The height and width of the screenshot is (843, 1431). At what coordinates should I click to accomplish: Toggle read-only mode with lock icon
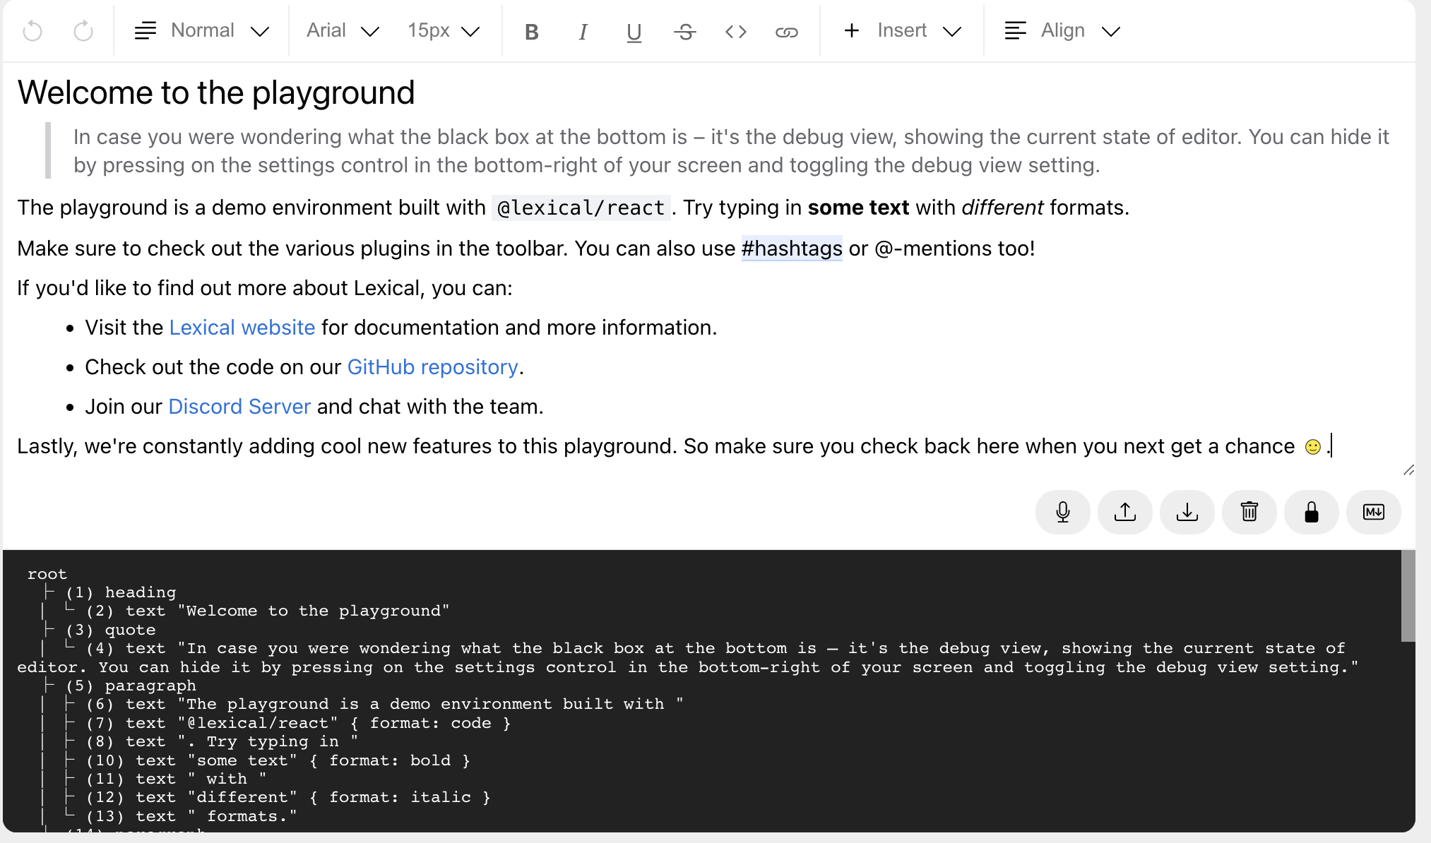pyautogui.click(x=1311, y=512)
